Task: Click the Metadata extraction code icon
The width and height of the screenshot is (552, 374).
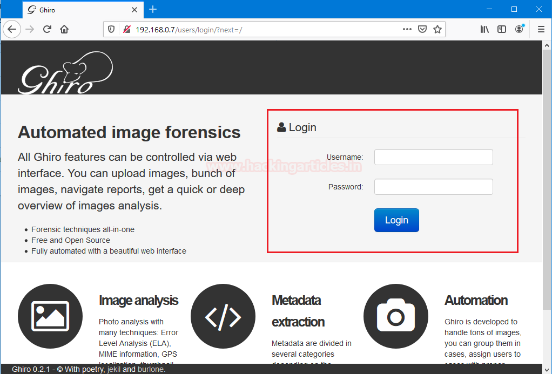Action: [x=223, y=316]
